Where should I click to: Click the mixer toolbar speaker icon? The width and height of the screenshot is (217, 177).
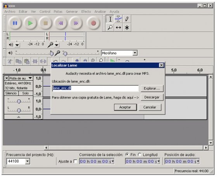[10, 53]
